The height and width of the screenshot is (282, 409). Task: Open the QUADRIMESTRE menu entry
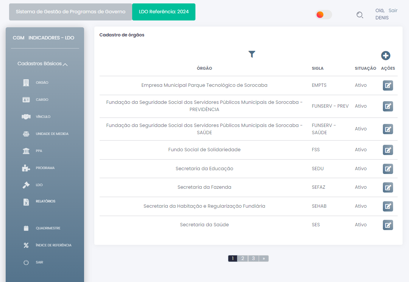coord(48,228)
